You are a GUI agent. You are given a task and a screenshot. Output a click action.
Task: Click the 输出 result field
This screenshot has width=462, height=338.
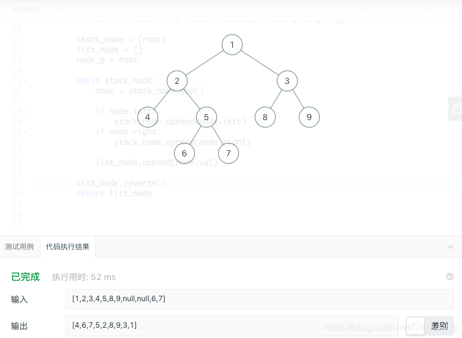(232, 326)
